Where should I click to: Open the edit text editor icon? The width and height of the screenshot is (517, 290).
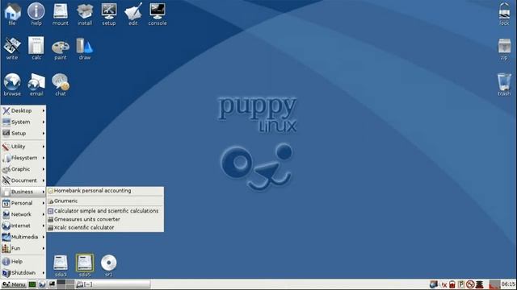click(x=133, y=14)
